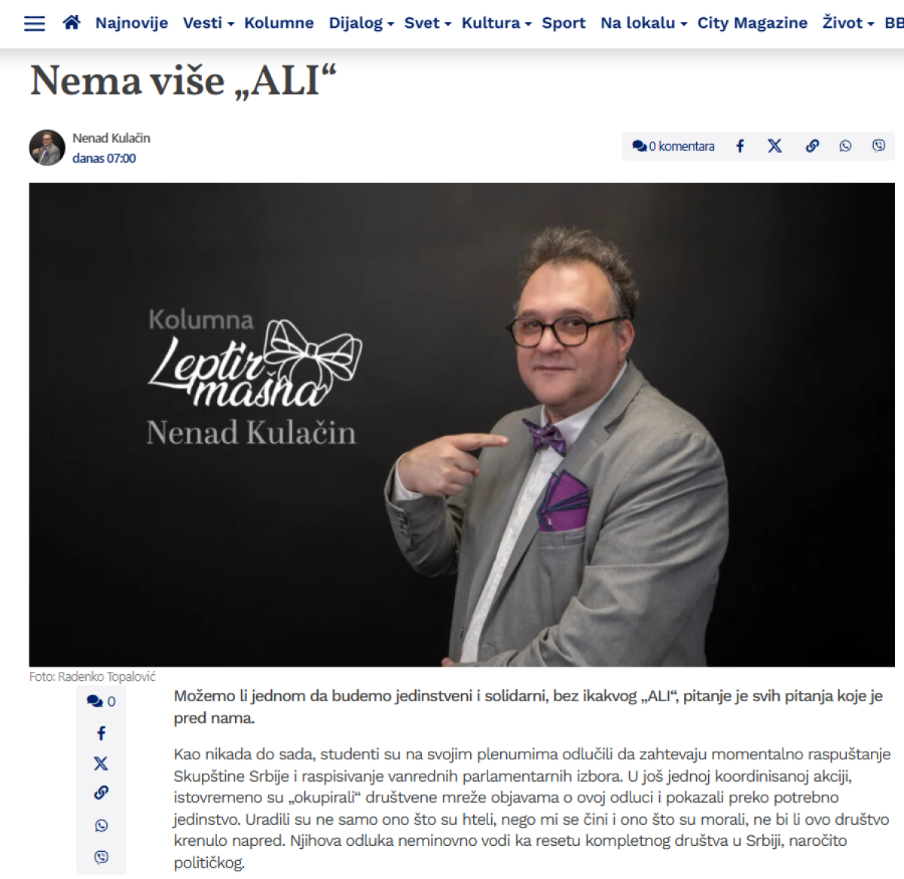The height and width of the screenshot is (879, 904).
Task: Share on Facebook from top share bar
Action: tap(740, 146)
